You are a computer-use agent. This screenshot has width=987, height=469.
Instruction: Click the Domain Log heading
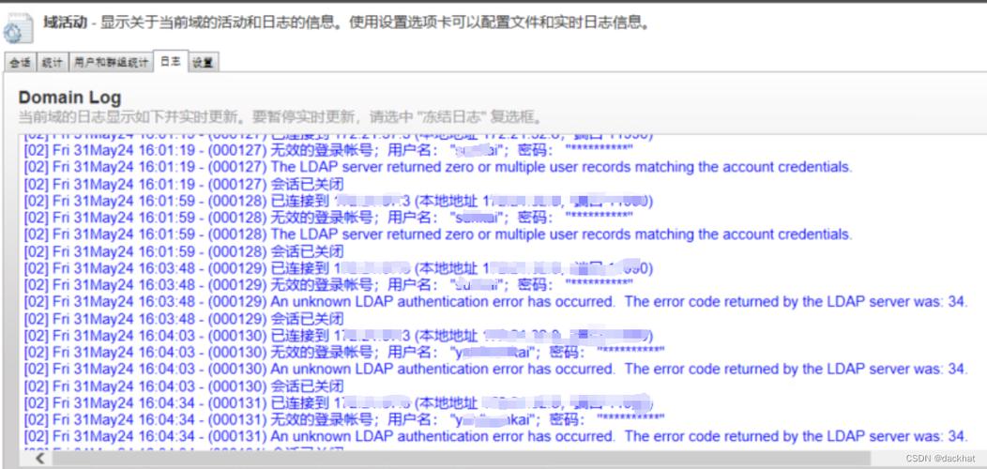pos(69,98)
